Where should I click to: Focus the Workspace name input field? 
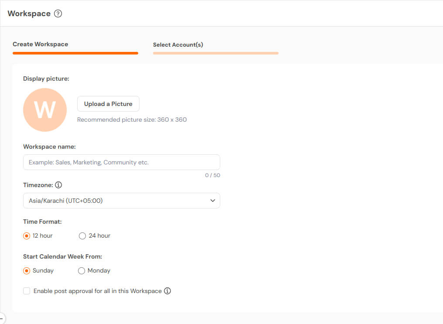point(121,162)
